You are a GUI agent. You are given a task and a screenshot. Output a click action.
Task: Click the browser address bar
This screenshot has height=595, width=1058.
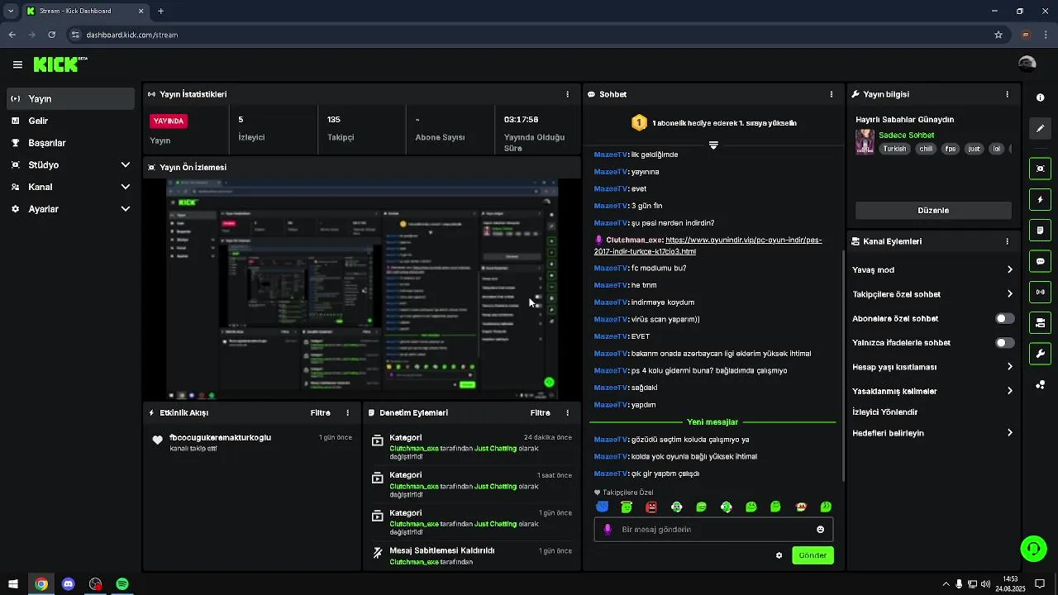[529, 35]
